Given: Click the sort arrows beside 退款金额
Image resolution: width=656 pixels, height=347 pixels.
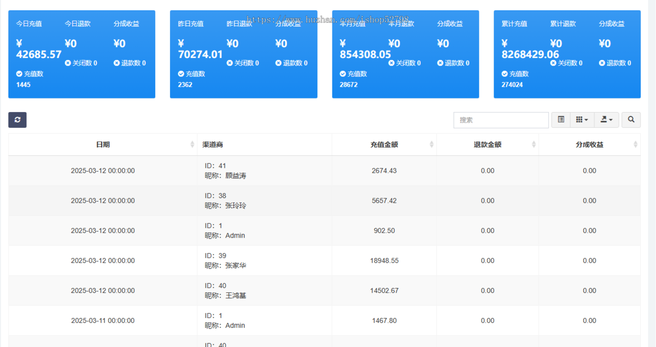Looking at the screenshot, I should (x=534, y=145).
